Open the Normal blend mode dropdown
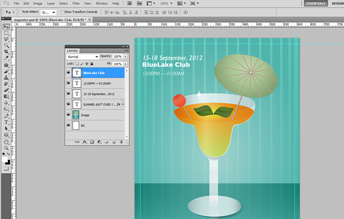The image size is (344, 219). [x=82, y=57]
